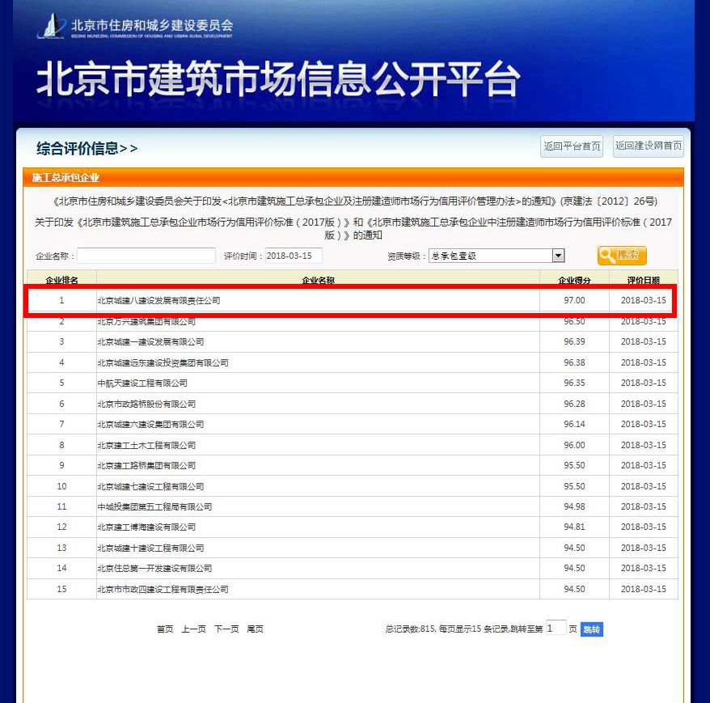Click the 评价日期 column header

tap(643, 281)
